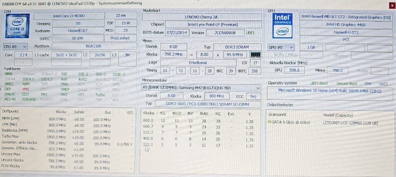Close the HWiNFO summary window

tap(392, 5)
